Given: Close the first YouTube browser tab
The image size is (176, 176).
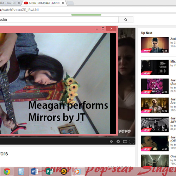Looking at the screenshot, I should 19,3.
